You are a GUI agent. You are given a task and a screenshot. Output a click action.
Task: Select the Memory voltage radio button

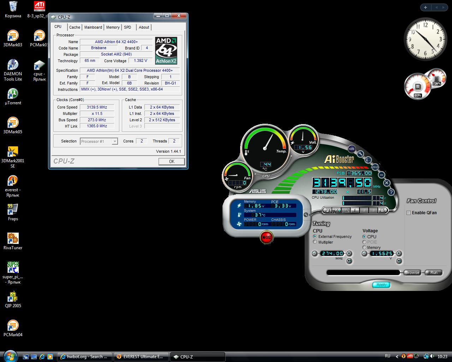[364, 247]
